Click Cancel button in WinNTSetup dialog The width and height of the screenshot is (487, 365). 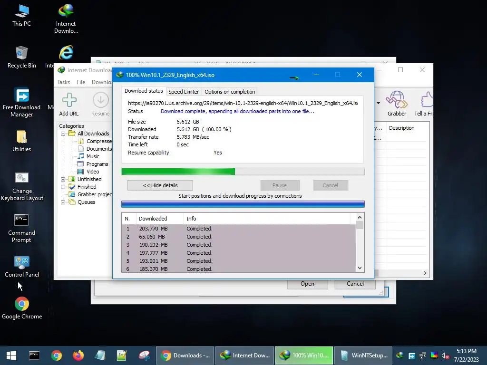pos(355,284)
